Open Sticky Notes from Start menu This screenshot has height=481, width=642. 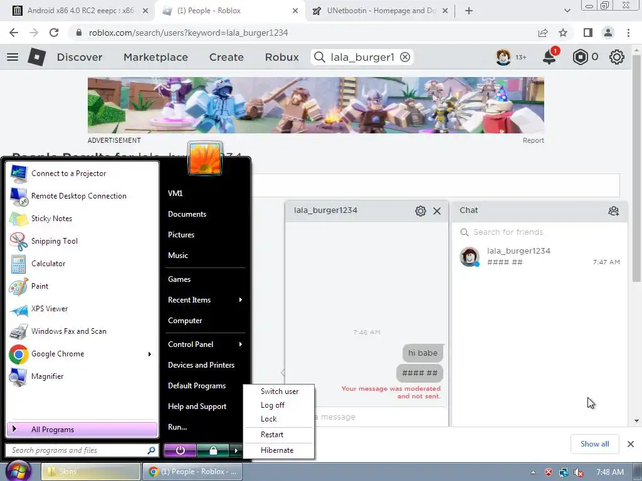click(x=82, y=219)
